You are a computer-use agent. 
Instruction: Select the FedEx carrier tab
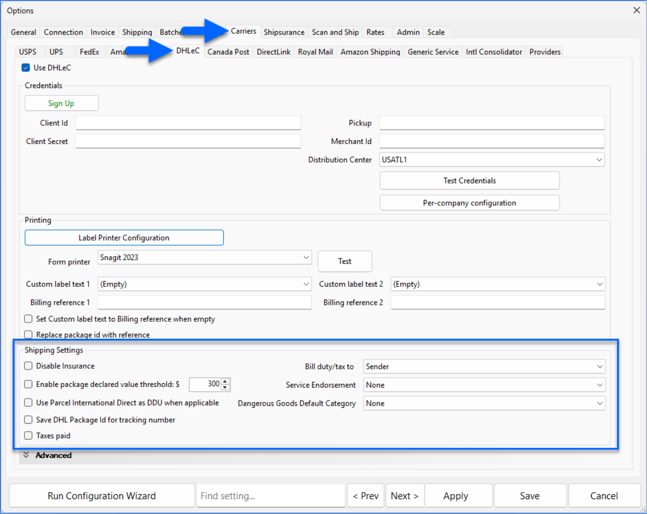pos(89,52)
